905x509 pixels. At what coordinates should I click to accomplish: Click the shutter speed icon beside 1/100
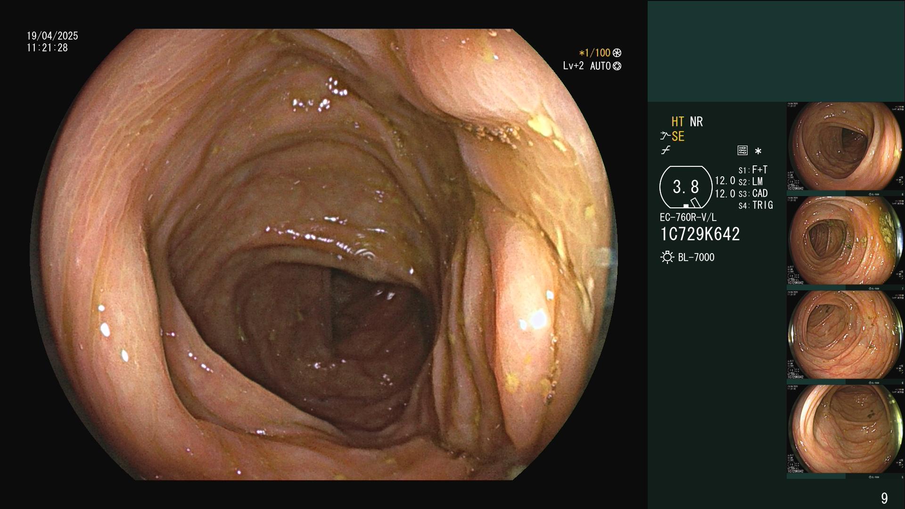click(x=617, y=53)
